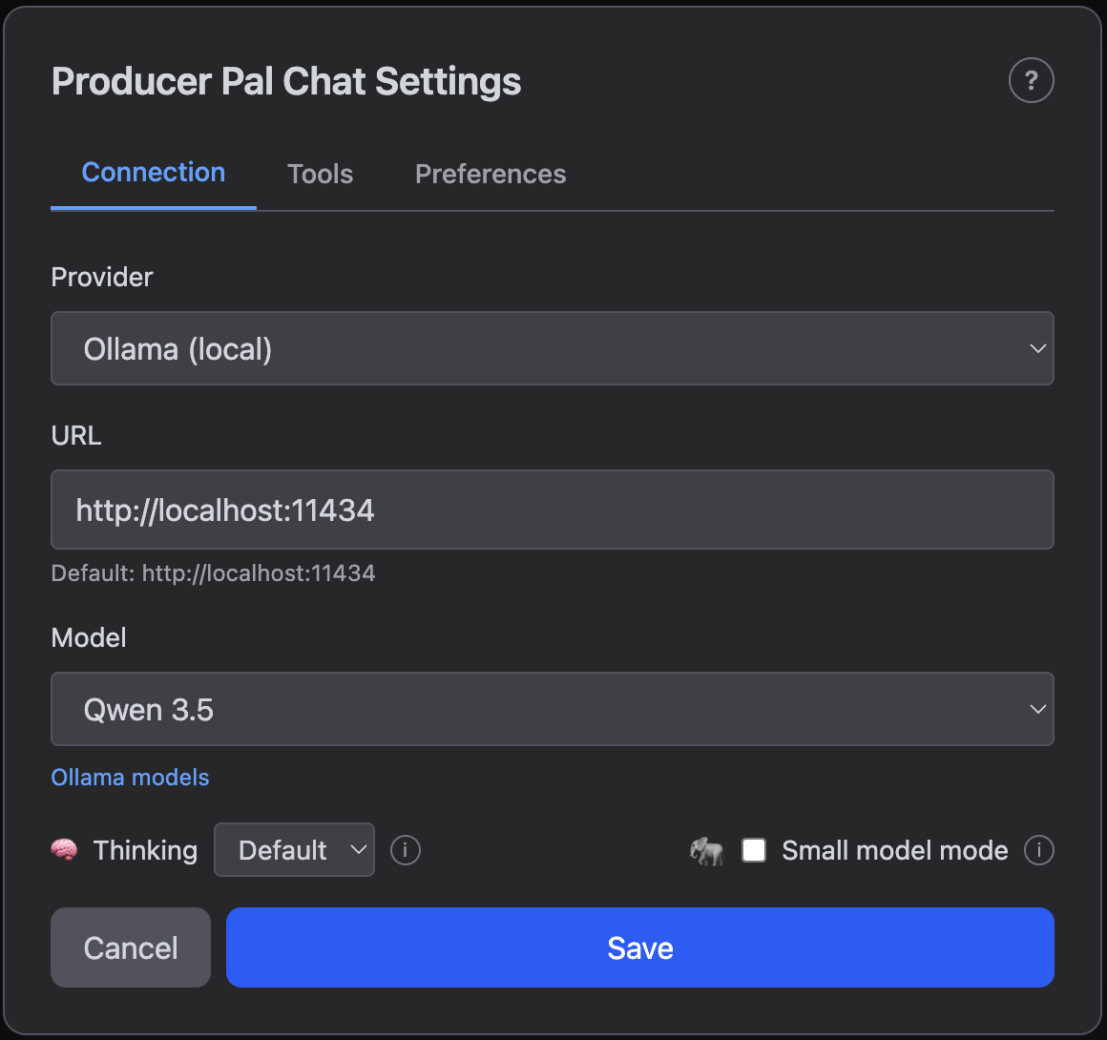
Task: Focus the URL input field
Action: point(552,510)
